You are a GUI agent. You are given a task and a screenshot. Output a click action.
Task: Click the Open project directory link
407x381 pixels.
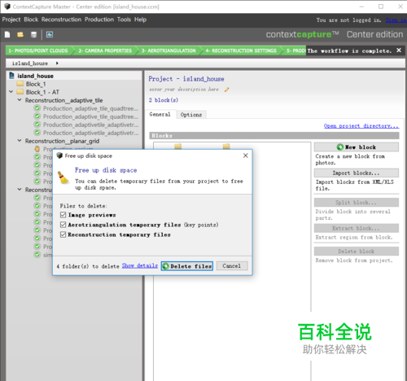coord(361,126)
